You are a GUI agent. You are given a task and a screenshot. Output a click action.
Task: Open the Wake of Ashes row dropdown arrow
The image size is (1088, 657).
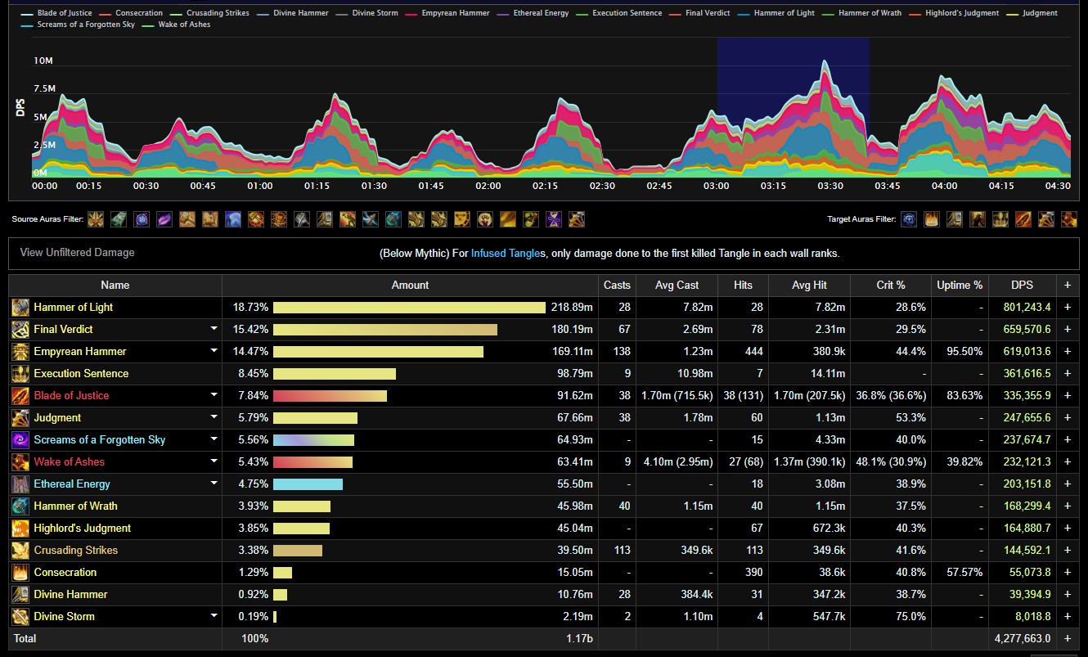[214, 461]
